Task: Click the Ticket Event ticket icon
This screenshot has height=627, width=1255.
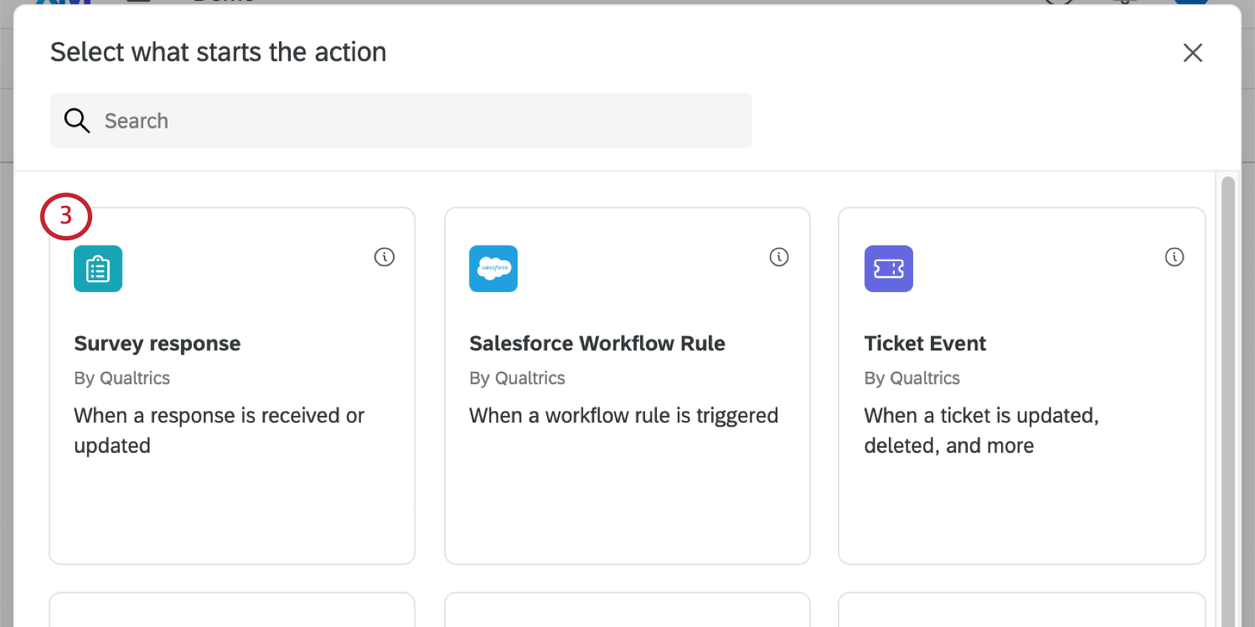Action: [889, 269]
